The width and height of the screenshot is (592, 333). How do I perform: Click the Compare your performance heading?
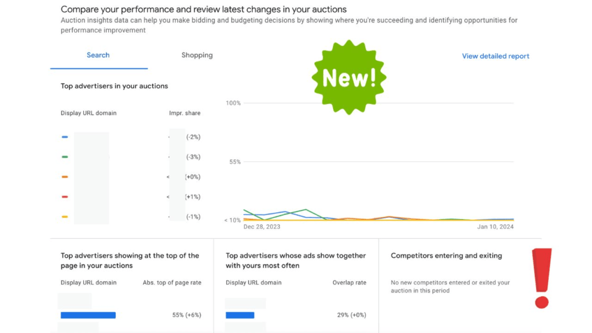click(x=203, y=9)
